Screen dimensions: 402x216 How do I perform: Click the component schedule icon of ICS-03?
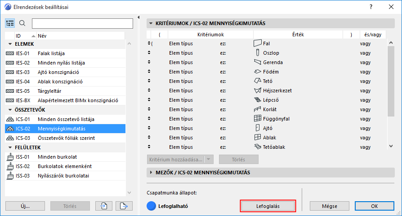[10, 138]
